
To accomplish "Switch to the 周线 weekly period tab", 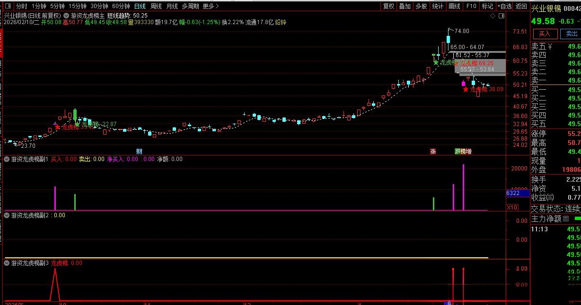I will pyautogui.click(x=156, y=6).
